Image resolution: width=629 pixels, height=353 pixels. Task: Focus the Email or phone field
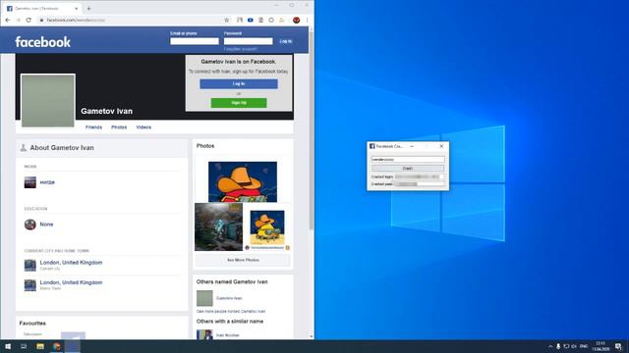coord(195,41)
